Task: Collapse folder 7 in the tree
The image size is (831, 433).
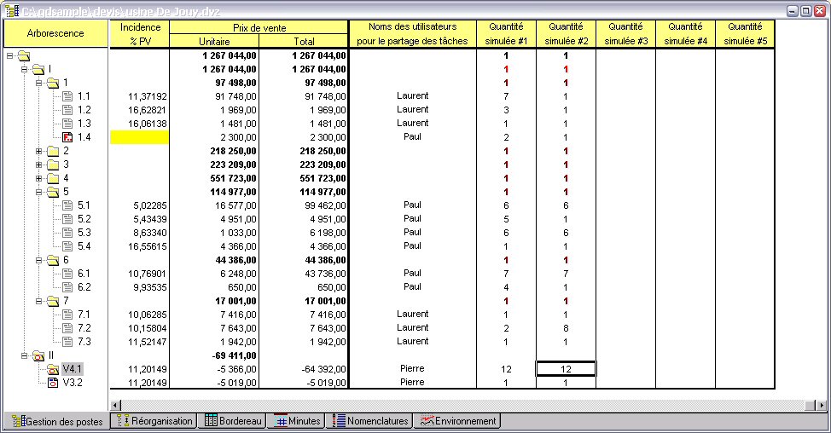Action: tap(38, 301)
